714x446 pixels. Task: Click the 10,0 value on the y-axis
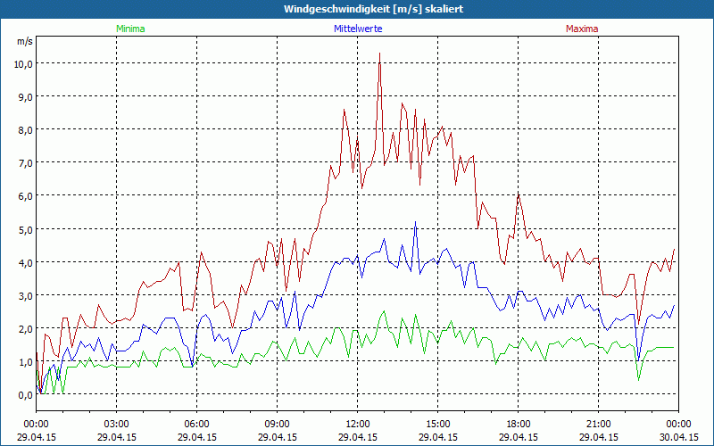(22, 63)
